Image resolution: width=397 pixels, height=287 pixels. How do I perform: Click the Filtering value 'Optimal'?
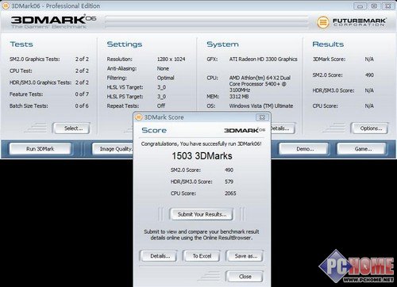click(x=165, y=78)
